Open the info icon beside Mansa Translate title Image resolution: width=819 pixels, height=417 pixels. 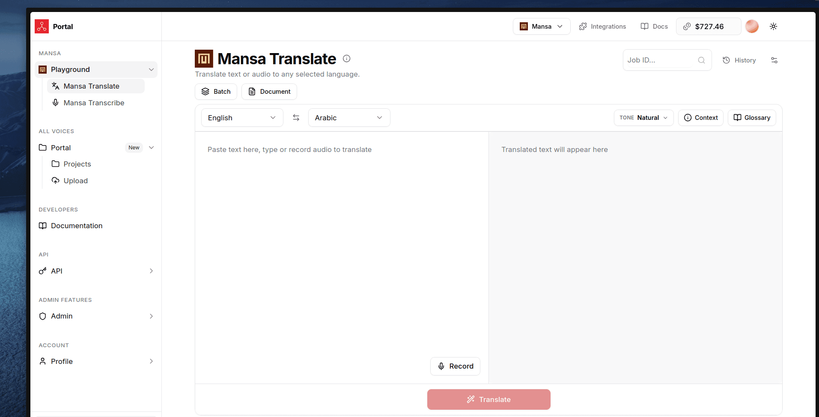pos(347,59)
